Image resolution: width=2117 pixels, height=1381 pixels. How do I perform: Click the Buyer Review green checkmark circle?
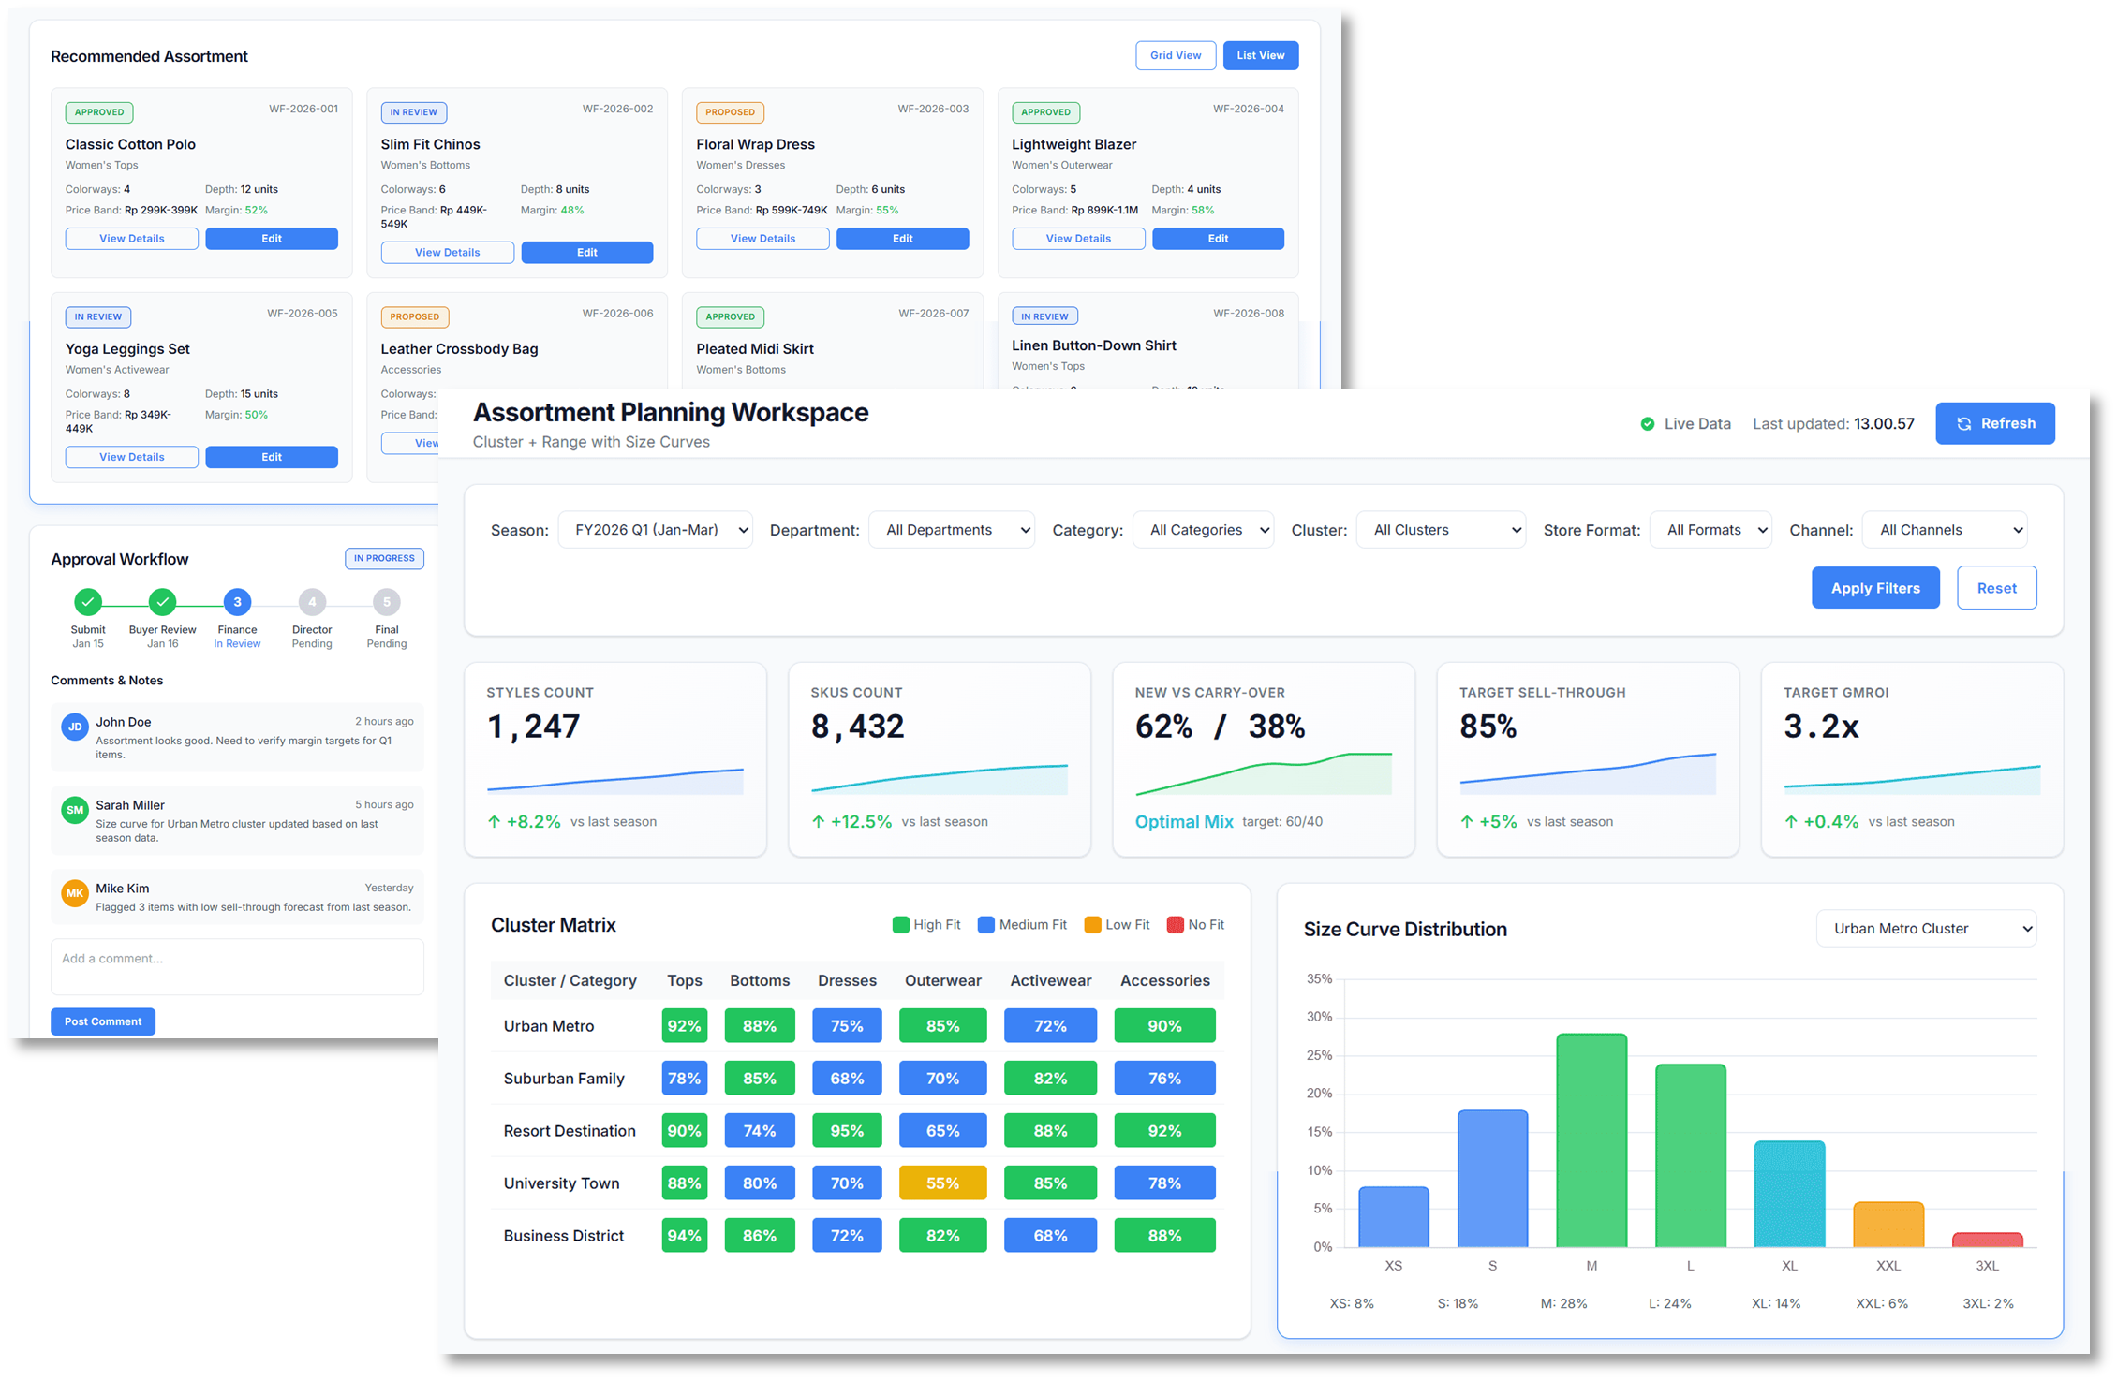pyautogui.click(x=162, y=602)
